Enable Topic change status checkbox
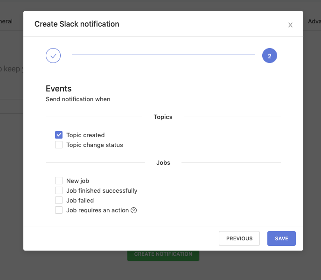Viewport: 321px width, 280px height. click(59, 145)
